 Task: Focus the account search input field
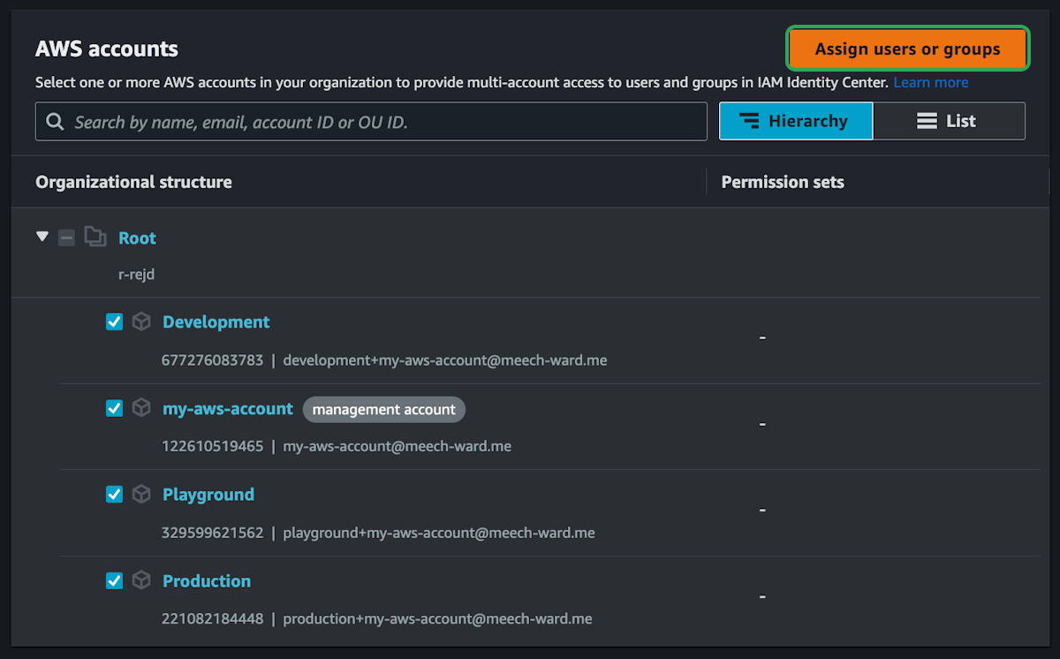tap(371, 121)
